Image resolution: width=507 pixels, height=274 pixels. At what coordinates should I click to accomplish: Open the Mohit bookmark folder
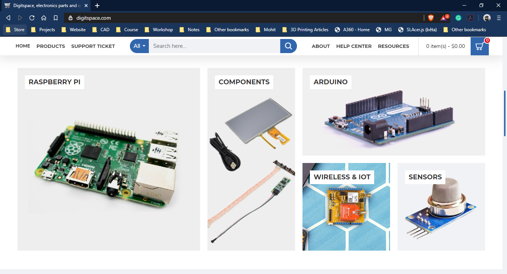[x=266, y=30]
